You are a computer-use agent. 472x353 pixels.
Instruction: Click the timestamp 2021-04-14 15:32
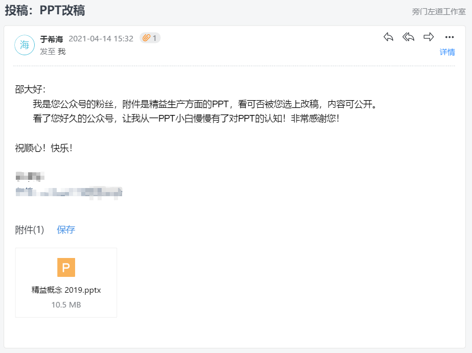pyautogui.click(x=101, y=39)
